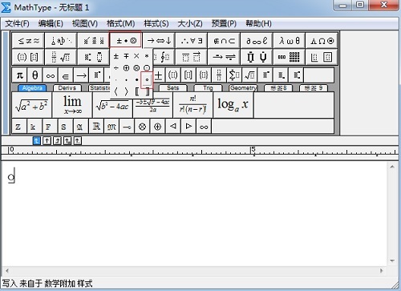Open the labeled arrow templates palette

coord(224,57)
